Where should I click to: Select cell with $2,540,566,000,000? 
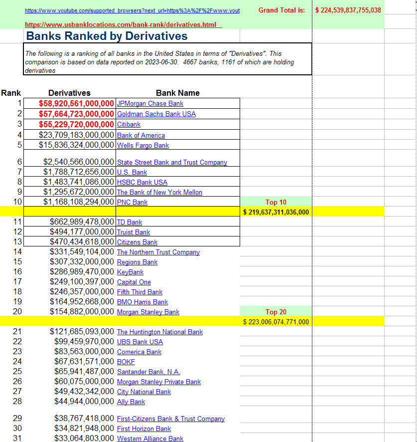click(70, 159)
